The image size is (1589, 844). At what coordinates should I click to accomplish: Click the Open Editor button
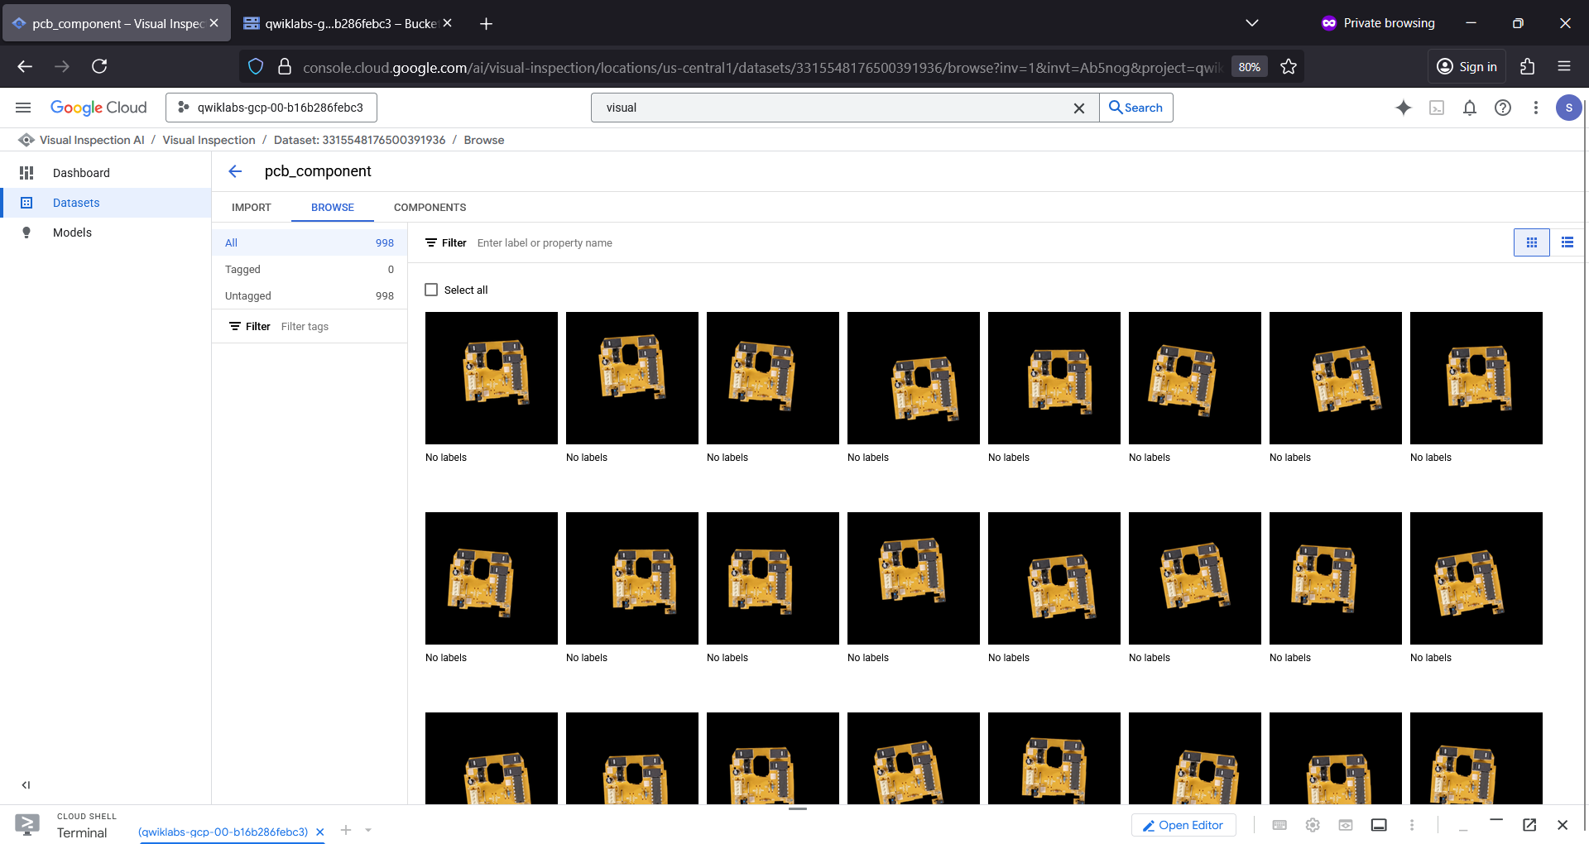click(1183, 825)
